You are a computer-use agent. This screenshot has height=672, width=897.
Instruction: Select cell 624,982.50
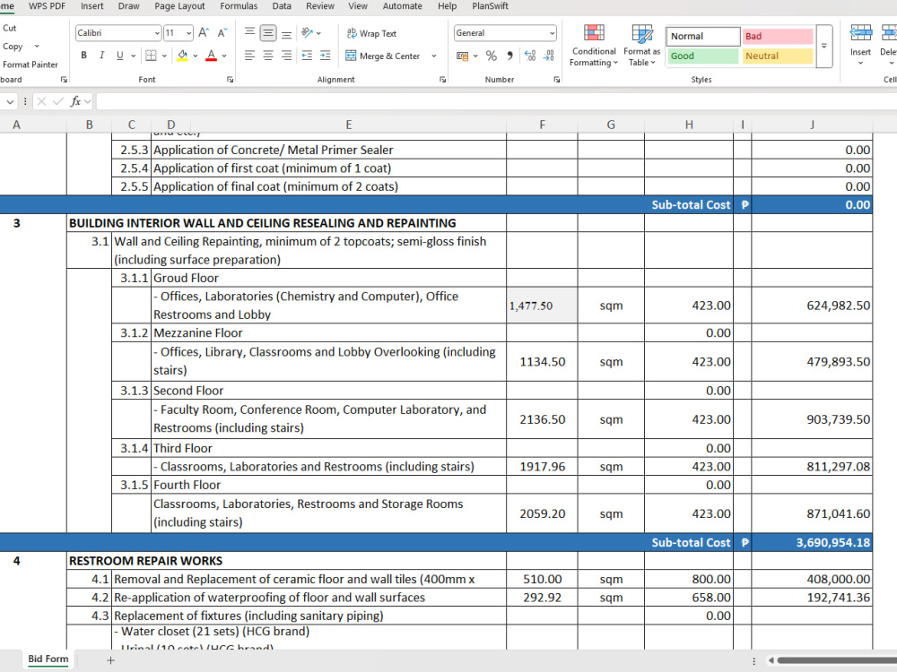click(812, 306)
